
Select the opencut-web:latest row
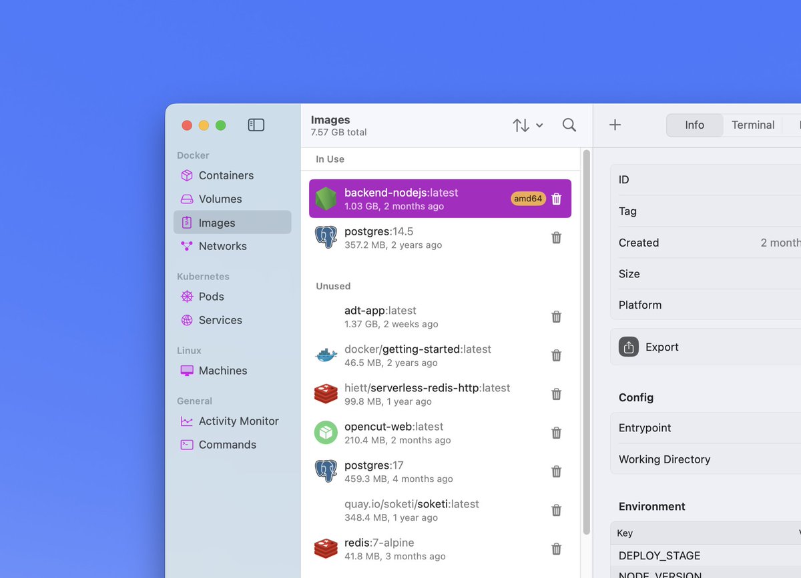(x=440, y=433)
